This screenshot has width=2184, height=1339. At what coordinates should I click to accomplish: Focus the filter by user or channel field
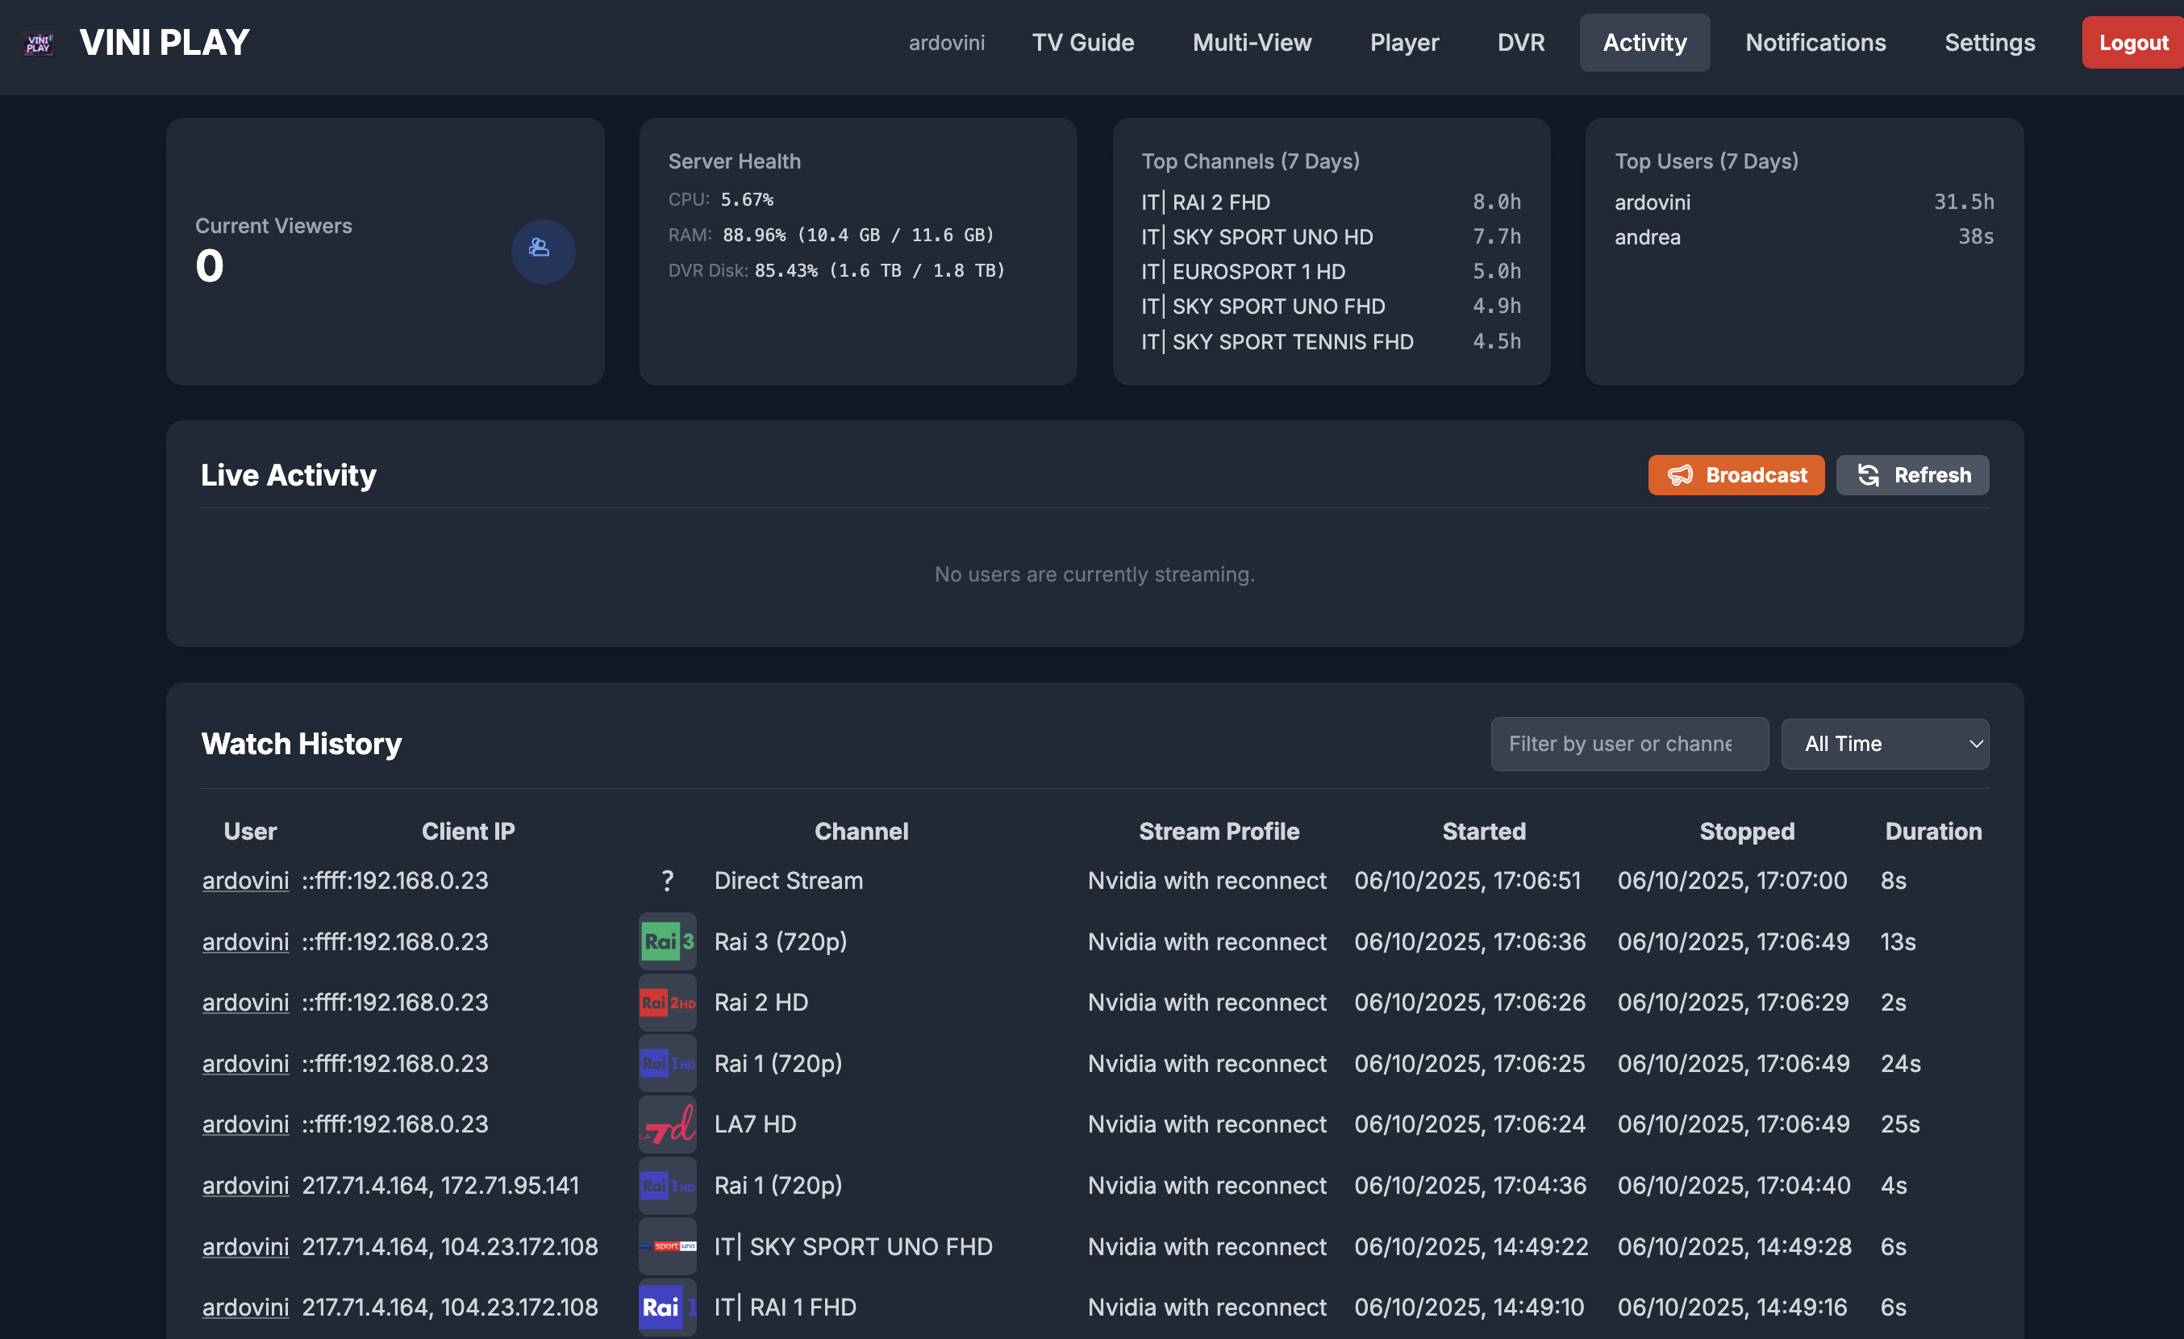(1628, 744)
